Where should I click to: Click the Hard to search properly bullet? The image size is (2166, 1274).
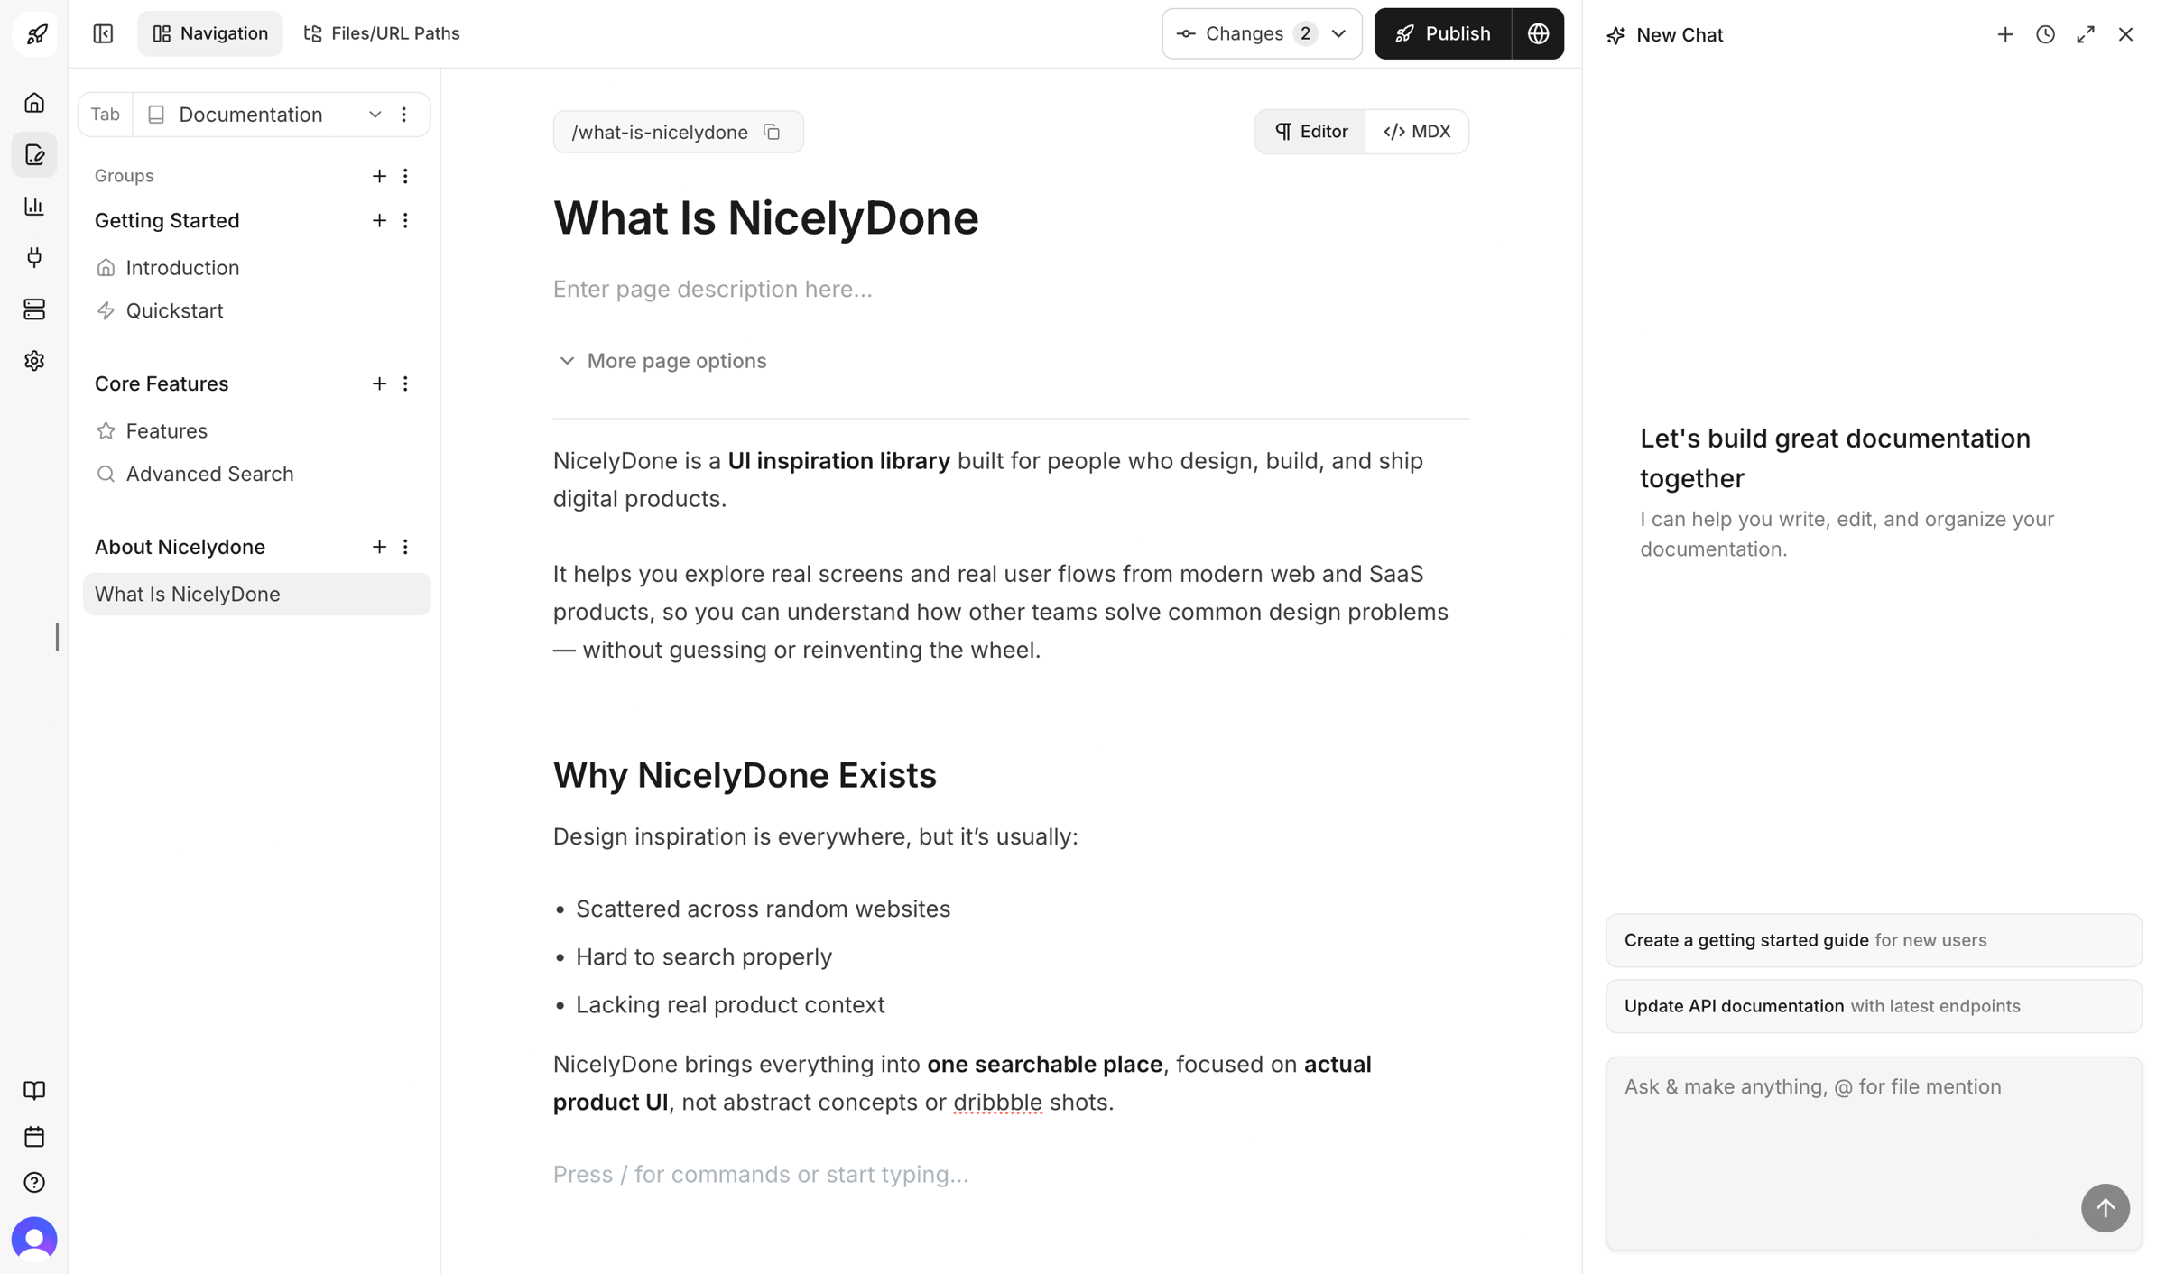(704, 956)
